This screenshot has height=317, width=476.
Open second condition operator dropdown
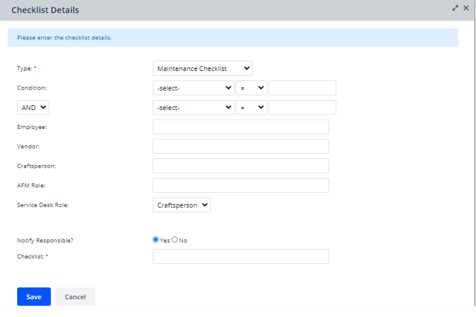[x=251, y=107]
